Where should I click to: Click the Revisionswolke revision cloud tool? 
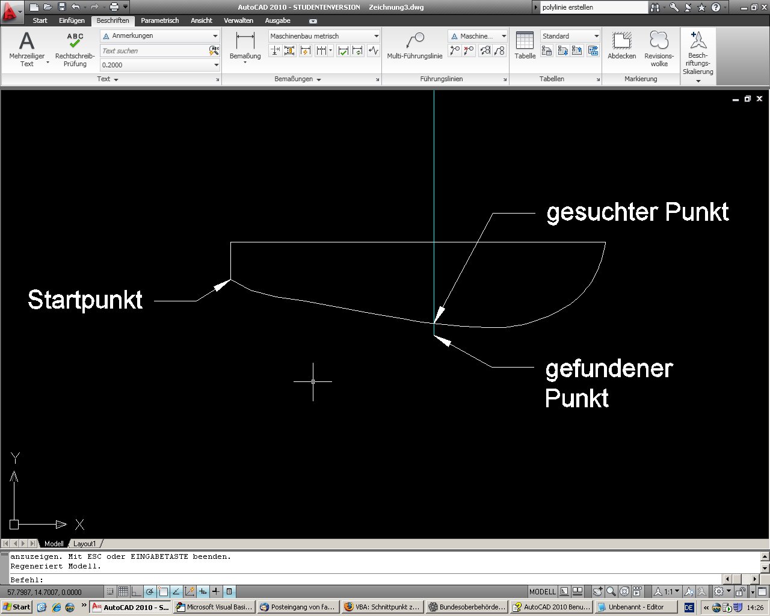click(659, 49)
